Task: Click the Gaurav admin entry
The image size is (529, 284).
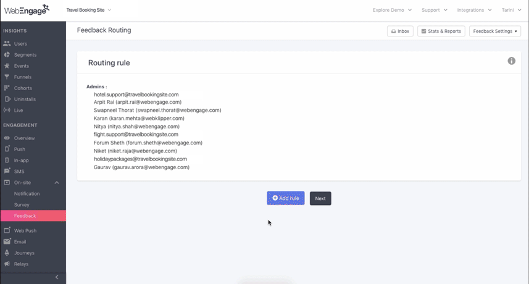Action: [141, 167]
